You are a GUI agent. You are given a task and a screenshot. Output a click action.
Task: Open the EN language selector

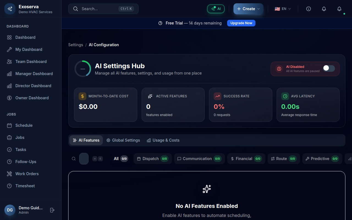click(283, 9)
